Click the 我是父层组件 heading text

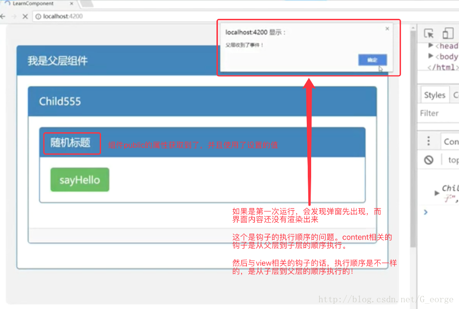point(57,61)
